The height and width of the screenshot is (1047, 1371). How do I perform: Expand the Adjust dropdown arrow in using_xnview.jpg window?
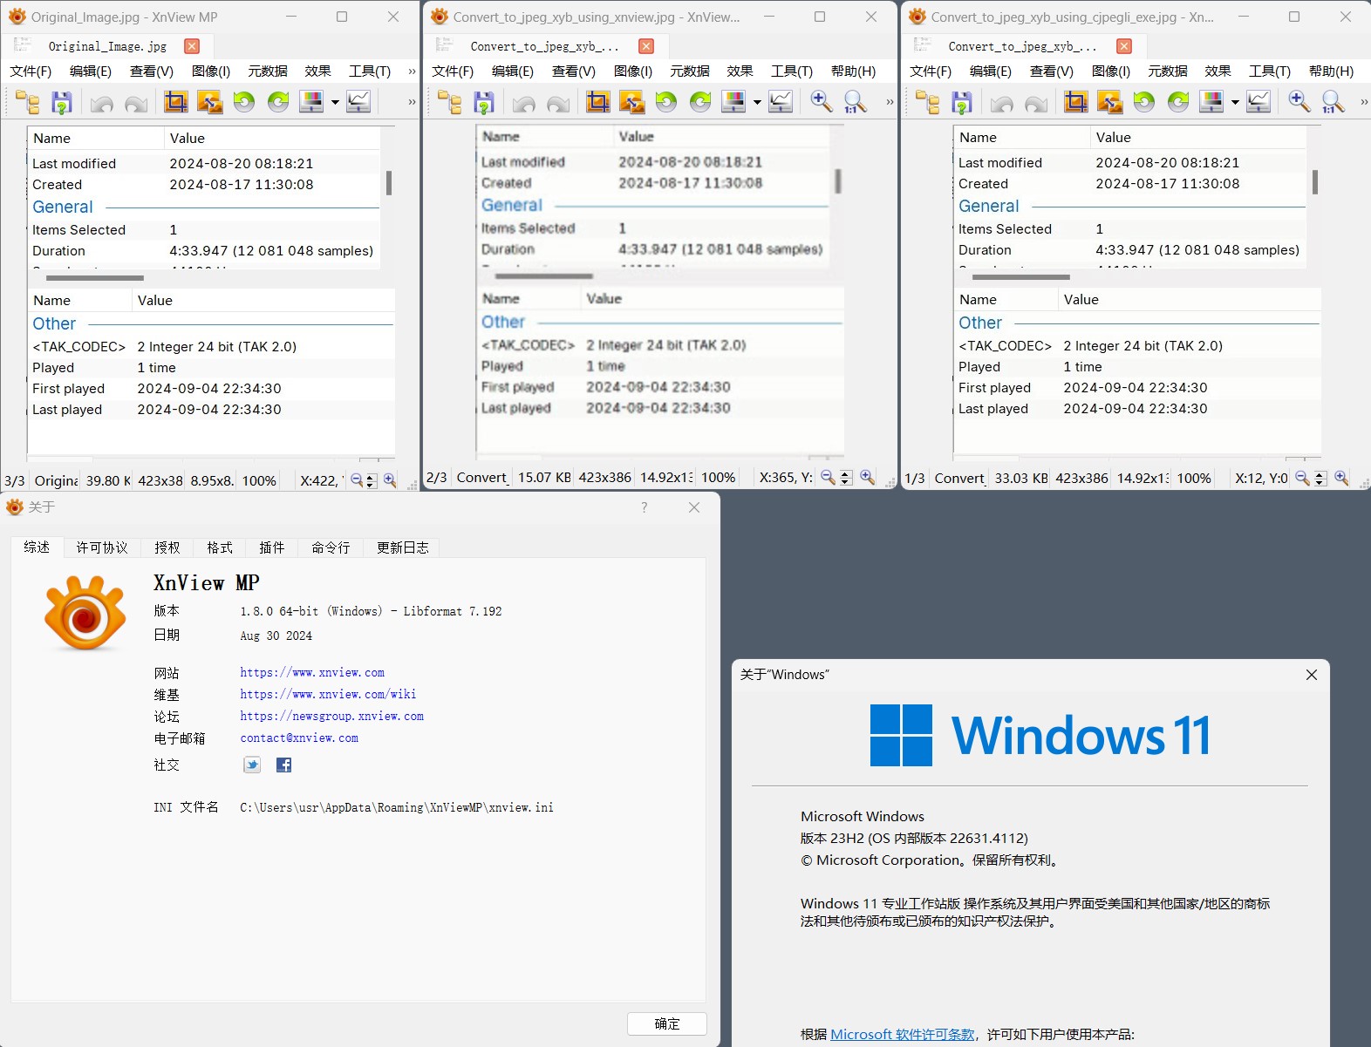point(757,103)
